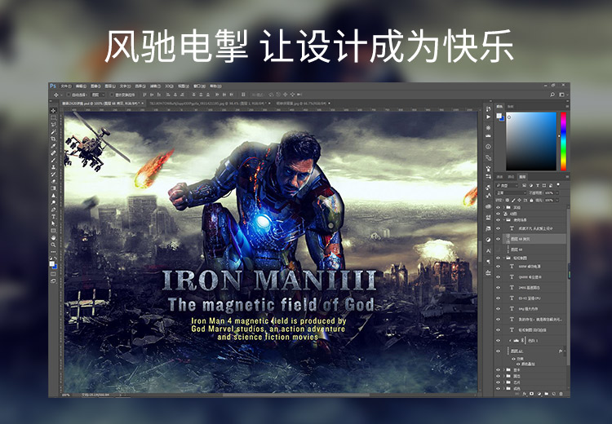Select the Brush tool
Viewport: 612px width, 424px height.
pyautogui.click(x=54, y=160)
